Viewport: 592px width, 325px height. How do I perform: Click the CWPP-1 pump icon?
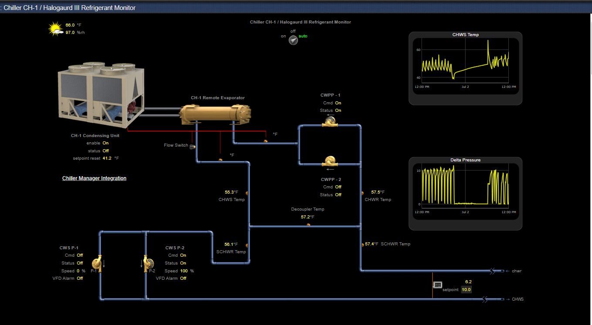[x=330, y=122]
